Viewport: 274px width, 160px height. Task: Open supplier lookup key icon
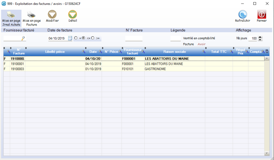(24, 39)
